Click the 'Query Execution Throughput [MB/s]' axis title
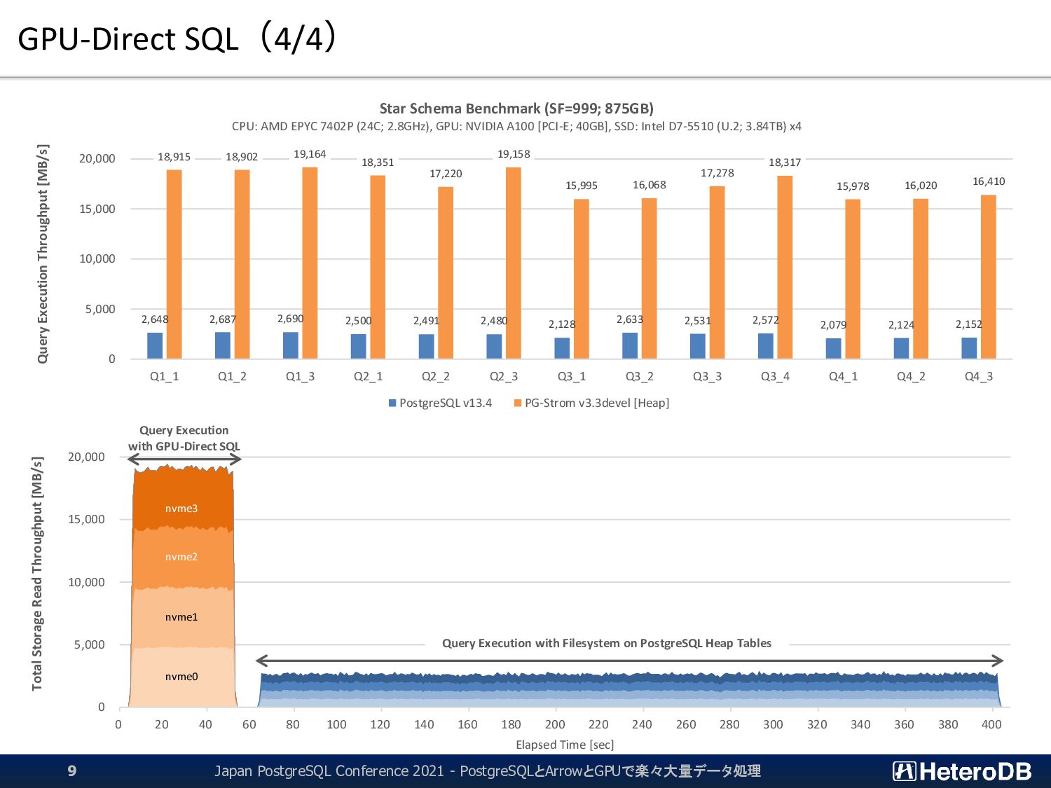The image size is (1051, 788). click(43, 254)
